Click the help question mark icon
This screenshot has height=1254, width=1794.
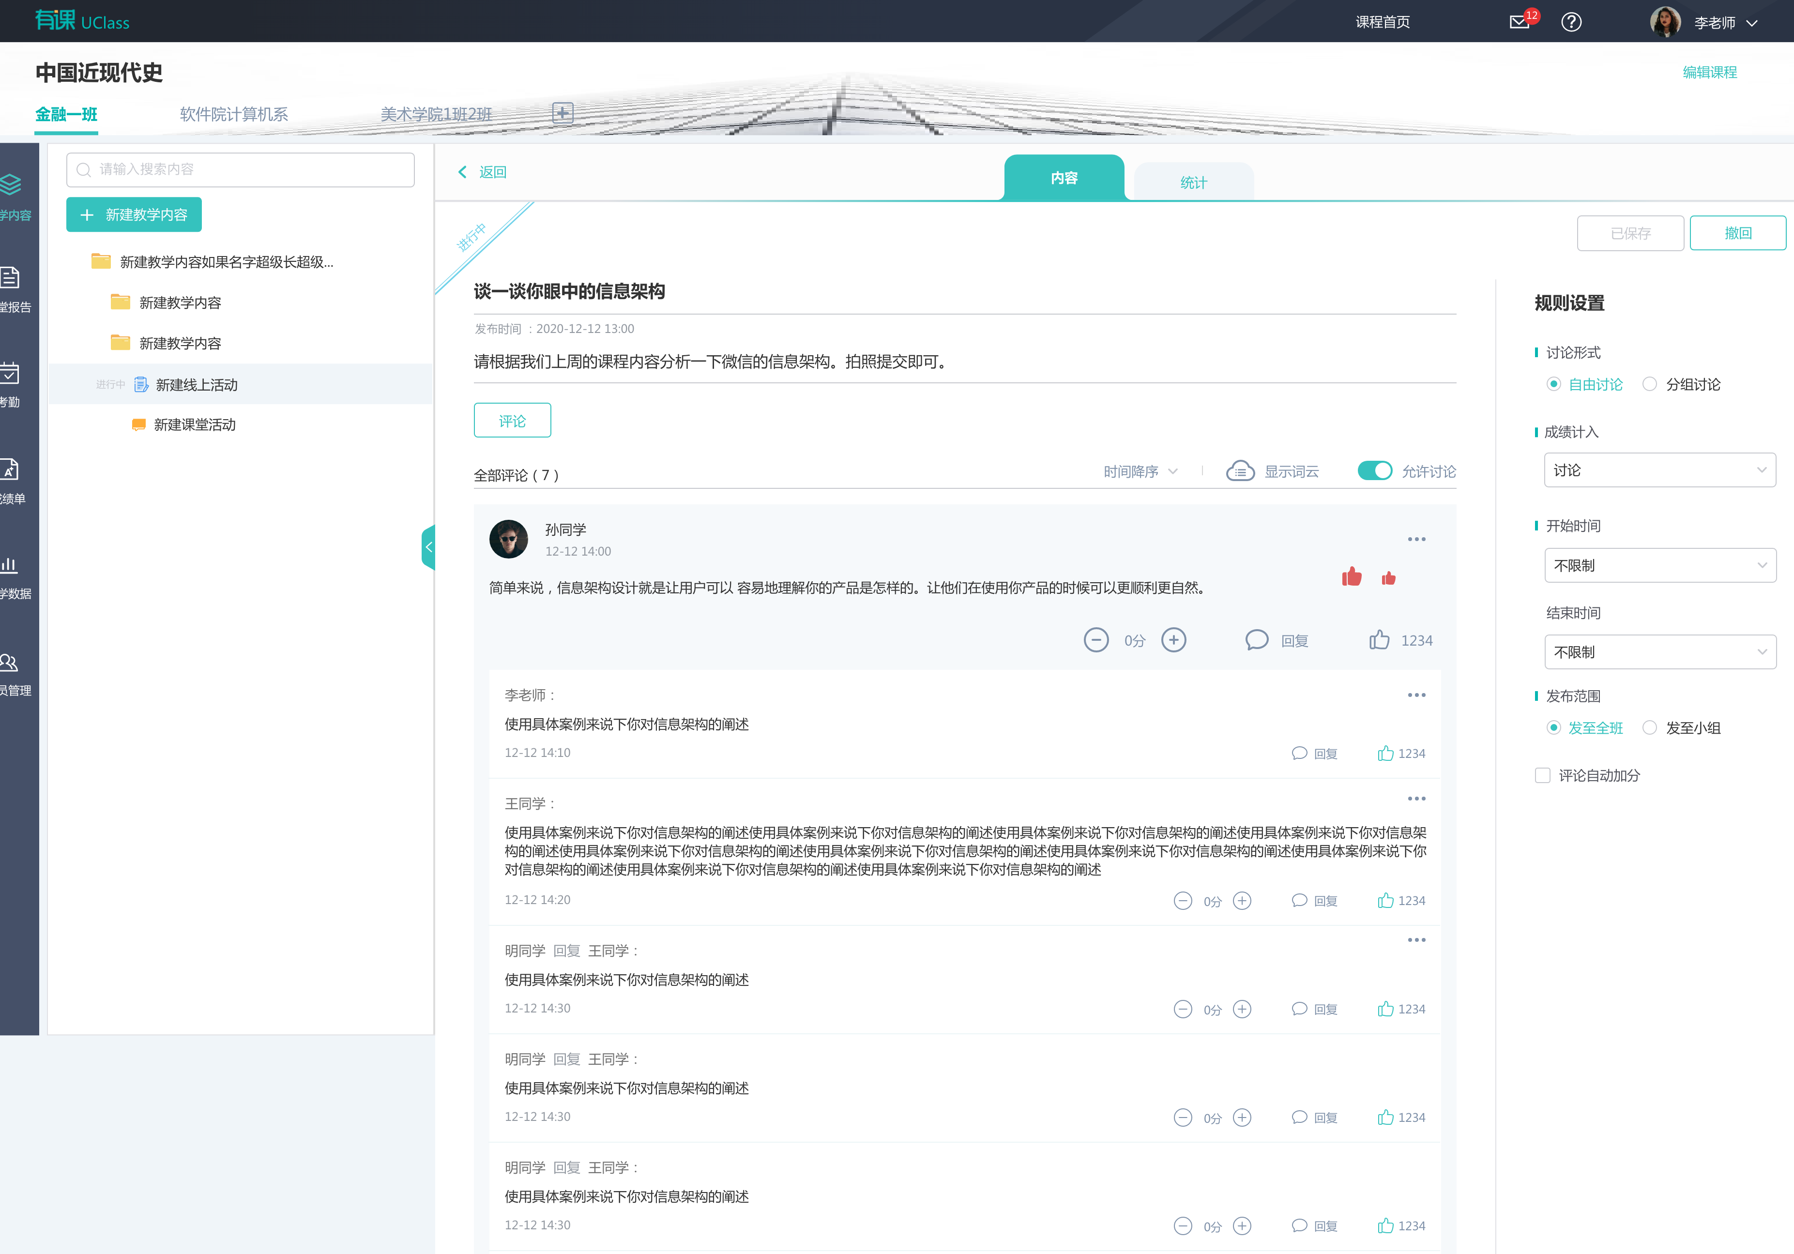[x=1570, y=22]
